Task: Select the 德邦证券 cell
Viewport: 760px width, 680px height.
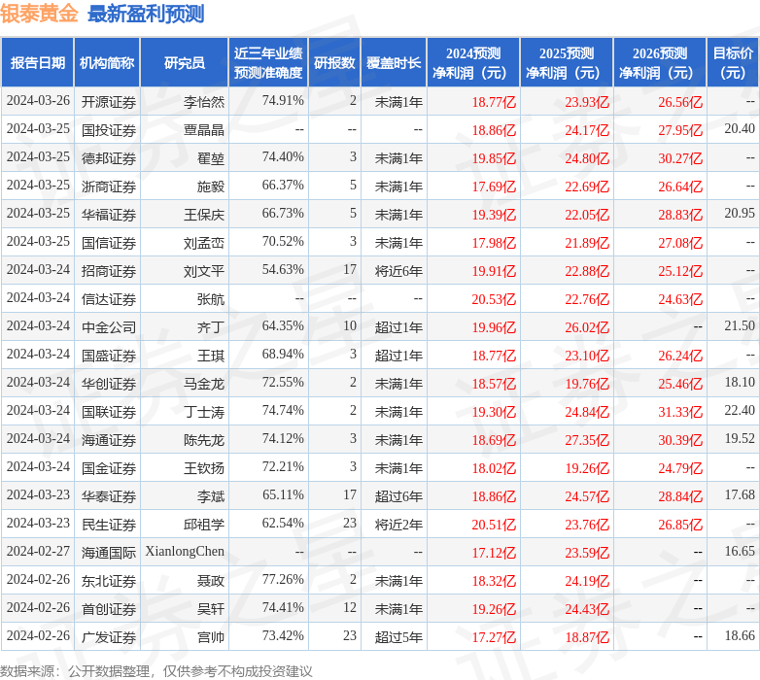Action: click(x=109, y=158)
